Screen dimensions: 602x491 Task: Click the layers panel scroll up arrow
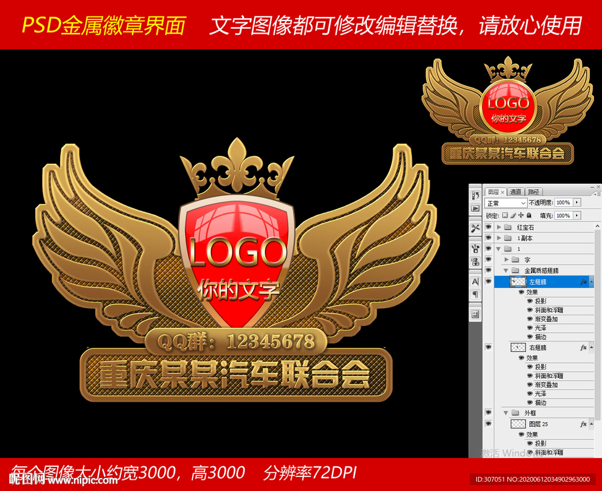pos(597,227)
